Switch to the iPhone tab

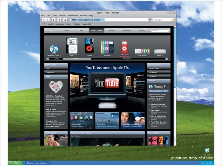coord(112,30)
